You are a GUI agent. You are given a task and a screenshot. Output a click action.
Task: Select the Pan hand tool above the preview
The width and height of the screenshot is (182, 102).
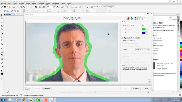(72, 18)
